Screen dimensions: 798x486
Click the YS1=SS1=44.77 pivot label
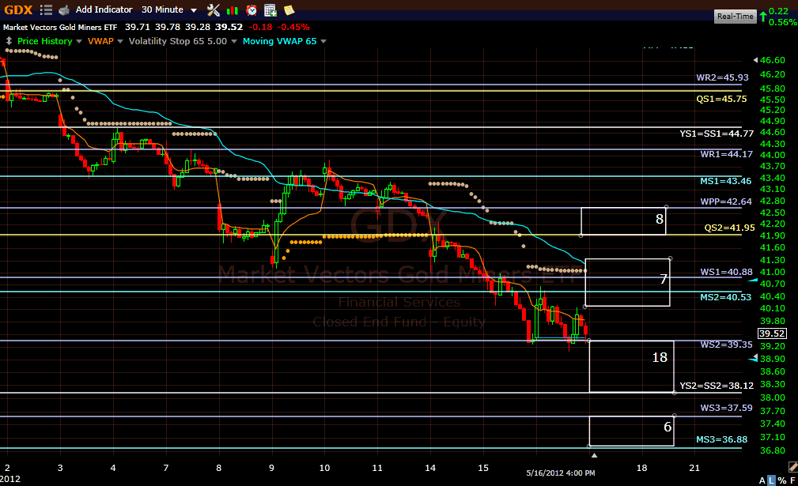[717, 134]
